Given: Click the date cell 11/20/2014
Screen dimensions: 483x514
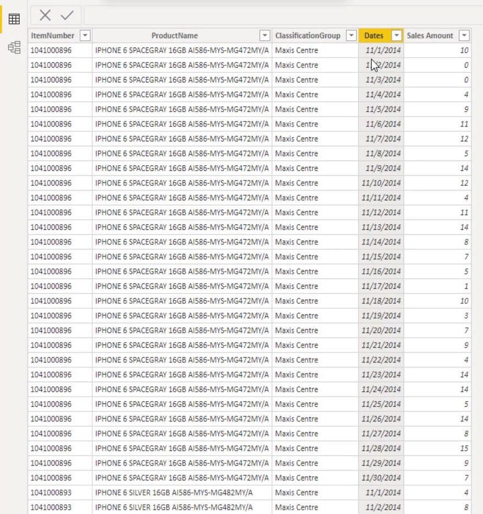Looking at the screenshot, I should pyautogui.click(x=381, y=331).
